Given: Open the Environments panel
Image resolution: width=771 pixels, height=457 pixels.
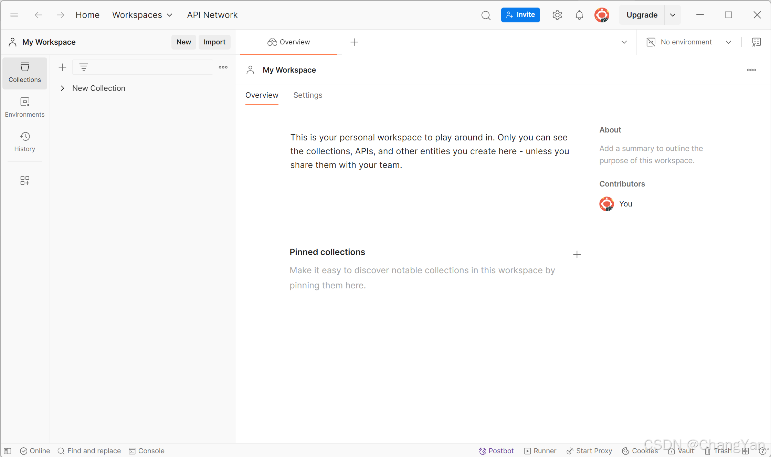Looking at the screenshot, I should pos(24,106).
